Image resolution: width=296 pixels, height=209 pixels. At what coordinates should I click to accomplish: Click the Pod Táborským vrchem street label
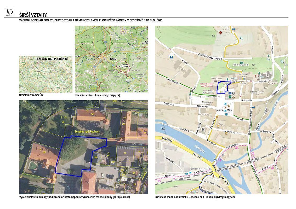[x=210, y=57]
